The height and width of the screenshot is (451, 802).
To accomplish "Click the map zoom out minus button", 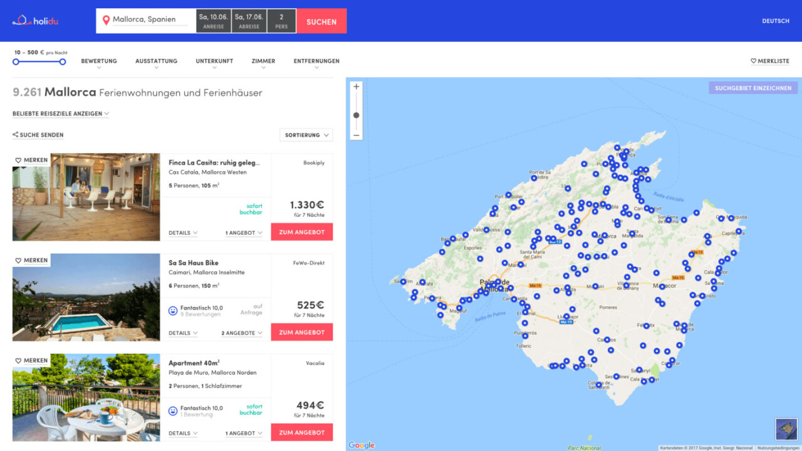I will tap(357, 135).
